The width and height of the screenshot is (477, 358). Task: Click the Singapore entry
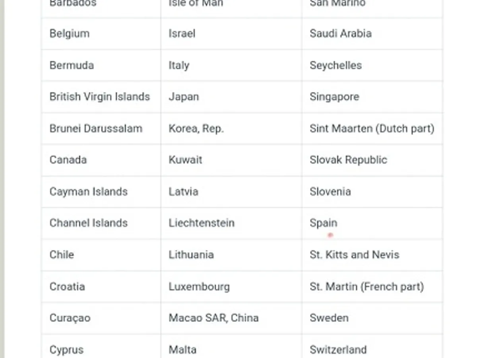coord(334,97)
